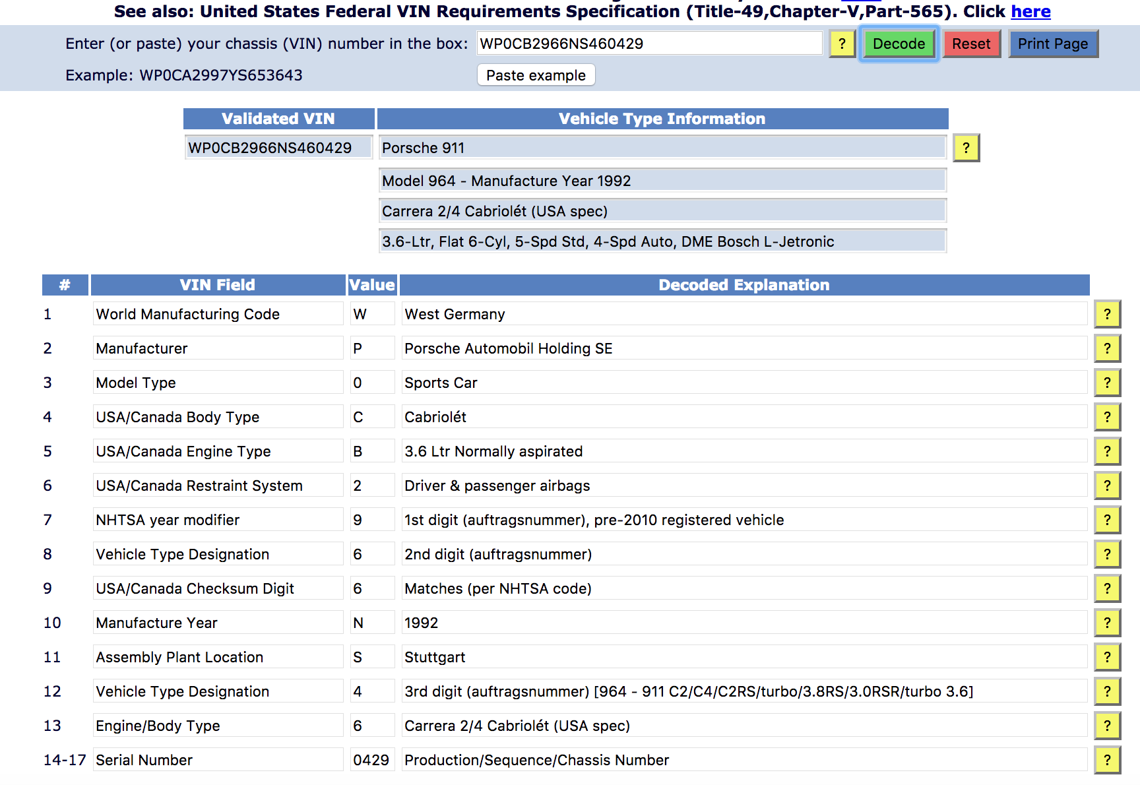Viewport: 1140px width, 785px height.
Task: Click the help icon beside the VIN input box
Action: tap(842, 44)
